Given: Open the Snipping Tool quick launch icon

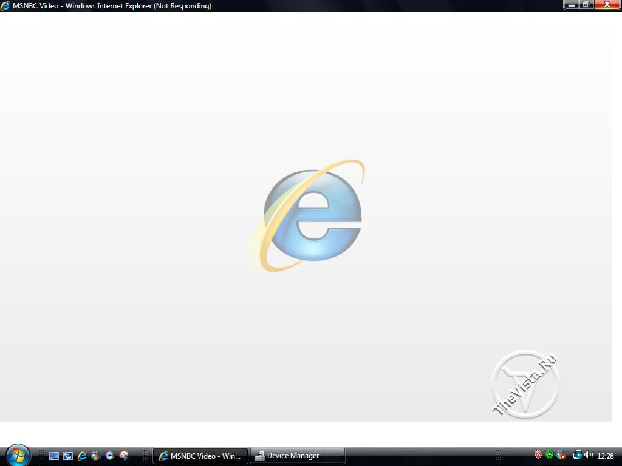Looking at the screenshot, I should tap(124, 456).
